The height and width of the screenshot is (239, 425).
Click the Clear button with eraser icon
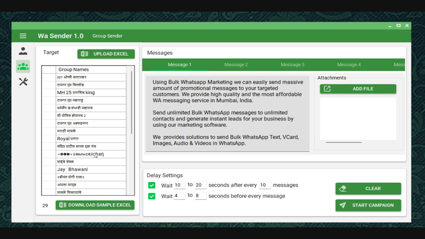(368, 189)
